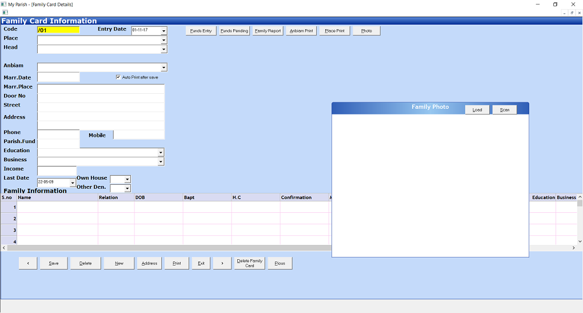Image resolution: width=583 pixels, height=313 pixels.
Task: Open the Education dropdown list
Action: (161, 152)
